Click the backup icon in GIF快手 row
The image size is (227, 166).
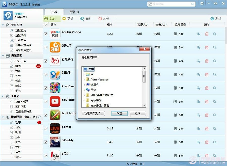[x=198, y=47]
